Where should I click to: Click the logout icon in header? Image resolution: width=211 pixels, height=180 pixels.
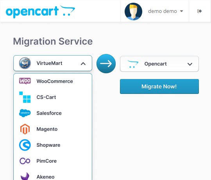(199, 11)
